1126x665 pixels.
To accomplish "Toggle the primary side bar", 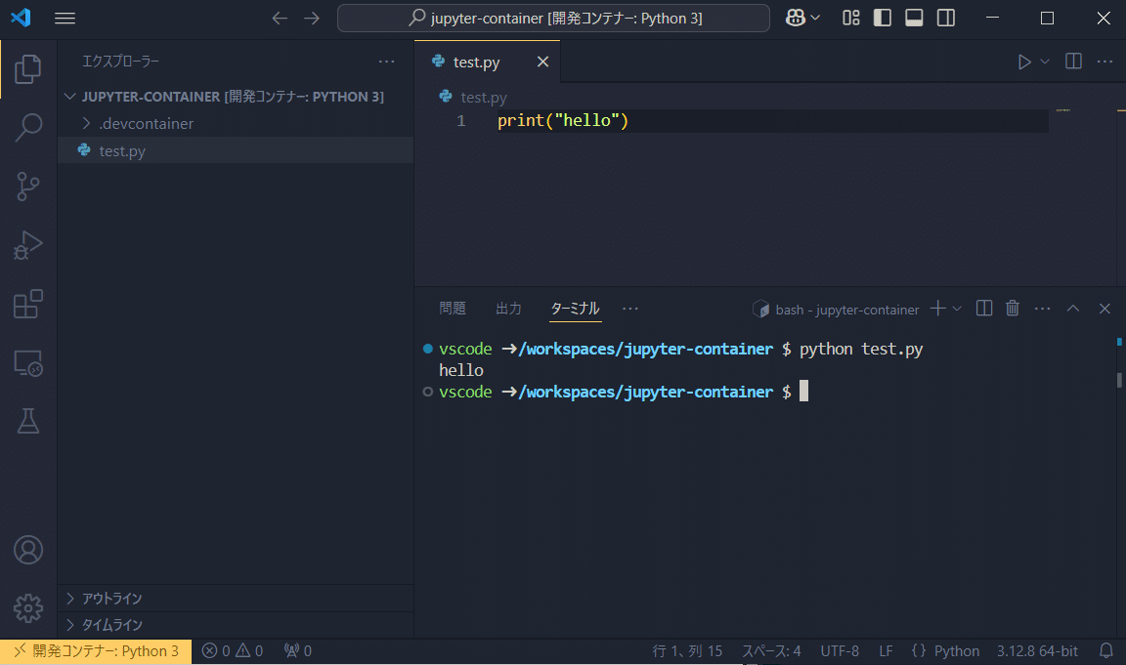I will coord(883,18).
